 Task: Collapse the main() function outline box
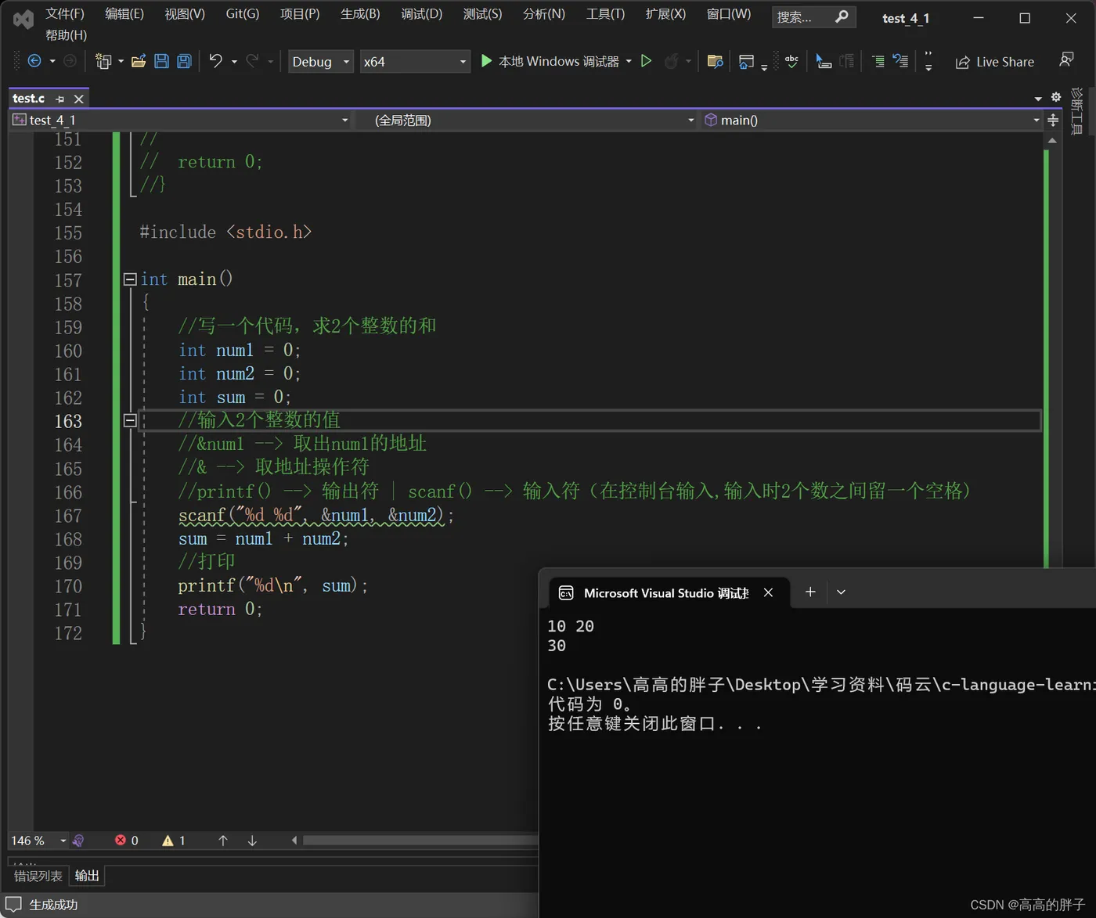click(x=130, y=279)
